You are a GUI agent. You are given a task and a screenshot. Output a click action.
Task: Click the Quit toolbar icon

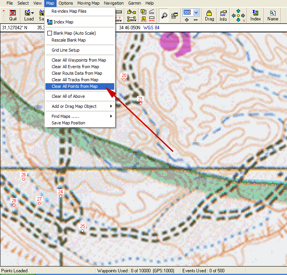pos(13,15)
